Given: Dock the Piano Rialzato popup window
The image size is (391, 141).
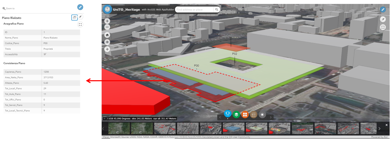Looking at the screenshot, I should tap(74, 18).
